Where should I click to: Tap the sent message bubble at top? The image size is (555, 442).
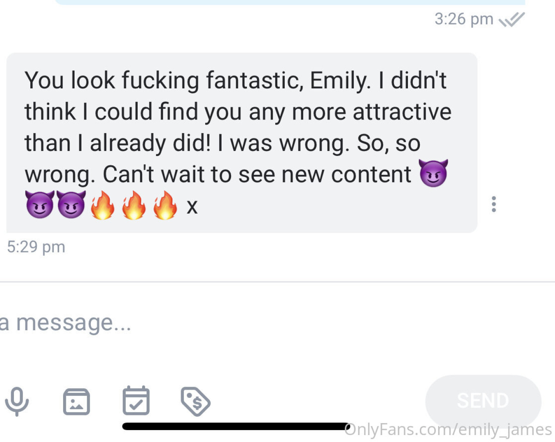click(287, 2)
